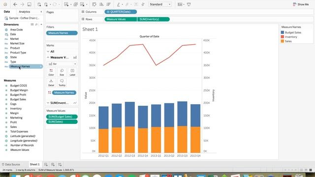315x177 pixels.
Task: Open the clear sheet options dropdown arrow
Action: coord(87,4)
